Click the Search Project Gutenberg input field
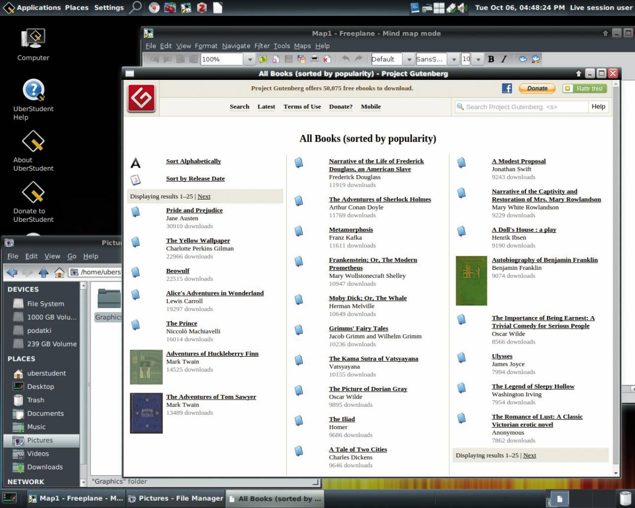This screenshot has width=635, height=508. coord(522,107)
